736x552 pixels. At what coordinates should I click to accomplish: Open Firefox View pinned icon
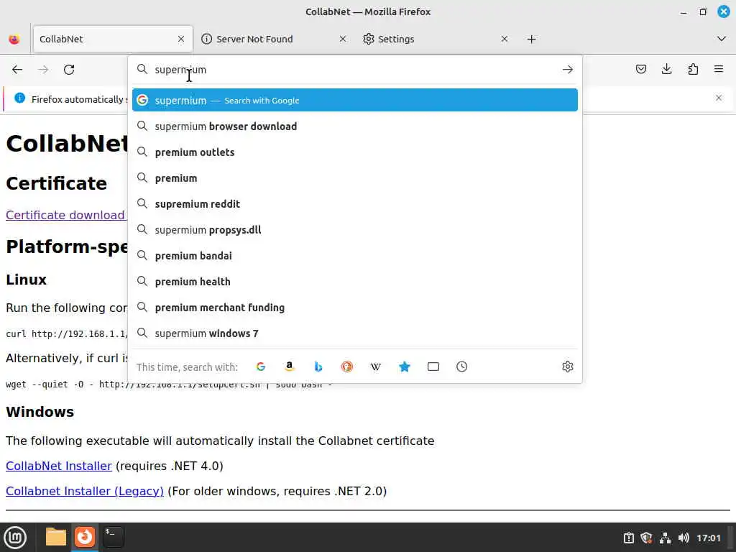coord(14,39)
